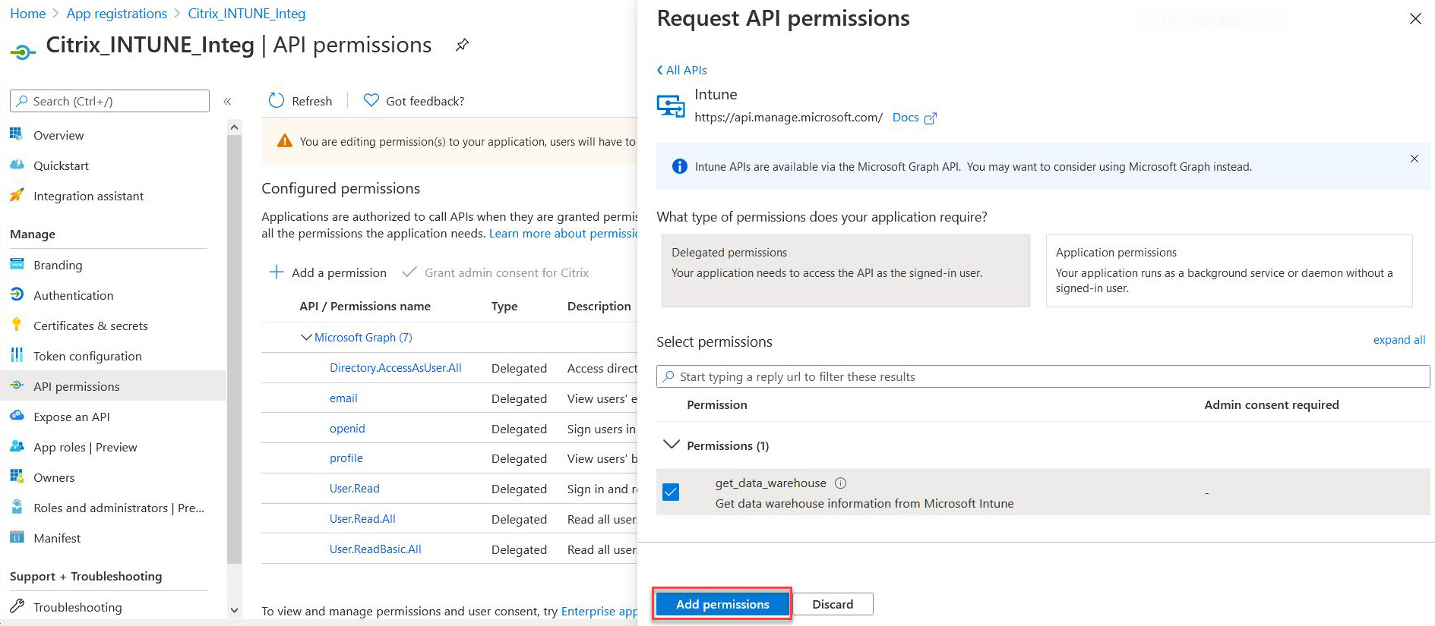The height and width of the screenshot is (626, 1435).
Task: Open the Intune Docs link
Action: [x=906, y=117]
